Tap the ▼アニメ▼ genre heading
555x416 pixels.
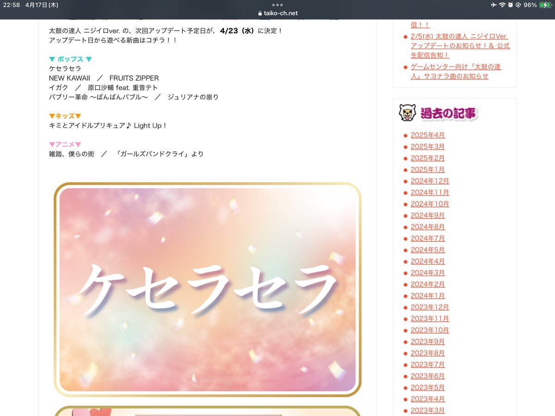[x=65, y=145]
